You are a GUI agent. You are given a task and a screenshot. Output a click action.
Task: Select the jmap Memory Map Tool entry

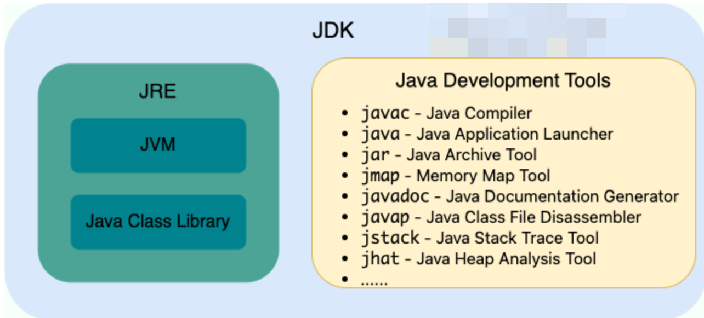(455, 176)
